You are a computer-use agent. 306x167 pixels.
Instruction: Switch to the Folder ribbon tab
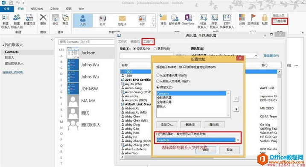click(x=54, y=9)
